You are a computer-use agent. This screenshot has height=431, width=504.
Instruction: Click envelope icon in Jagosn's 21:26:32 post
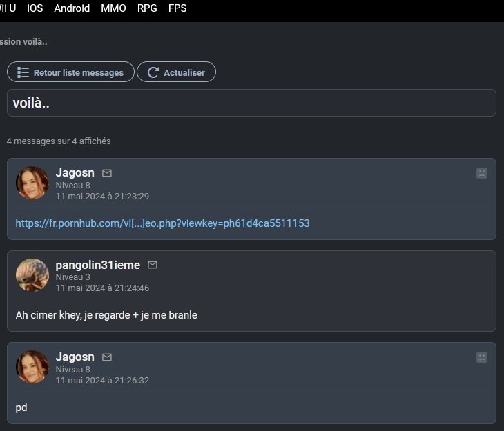107,357
